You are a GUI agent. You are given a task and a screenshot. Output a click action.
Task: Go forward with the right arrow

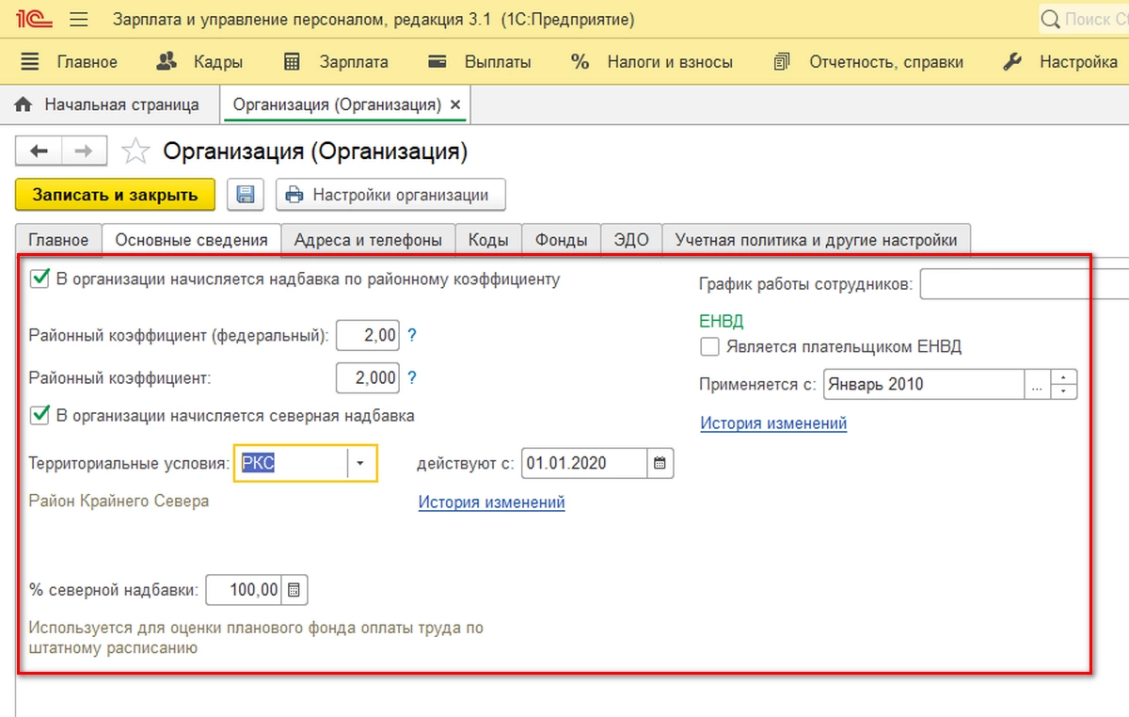point(84,151)
